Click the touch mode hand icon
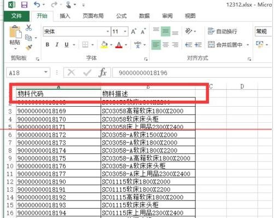Image resolution: width=274 pixels, height=218 pixels. [68, 4]
